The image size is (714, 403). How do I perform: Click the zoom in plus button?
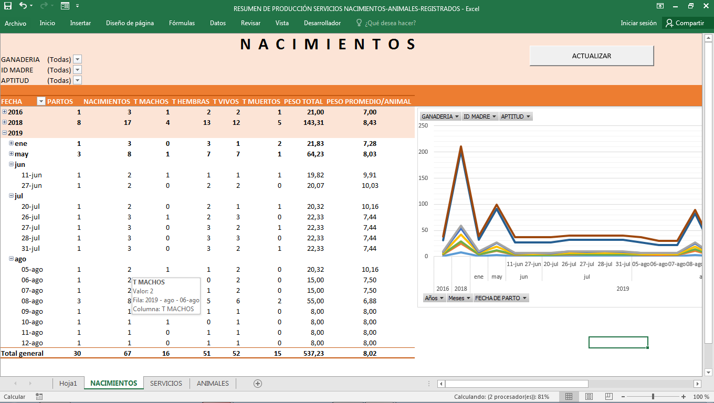[x=684, y=397]
